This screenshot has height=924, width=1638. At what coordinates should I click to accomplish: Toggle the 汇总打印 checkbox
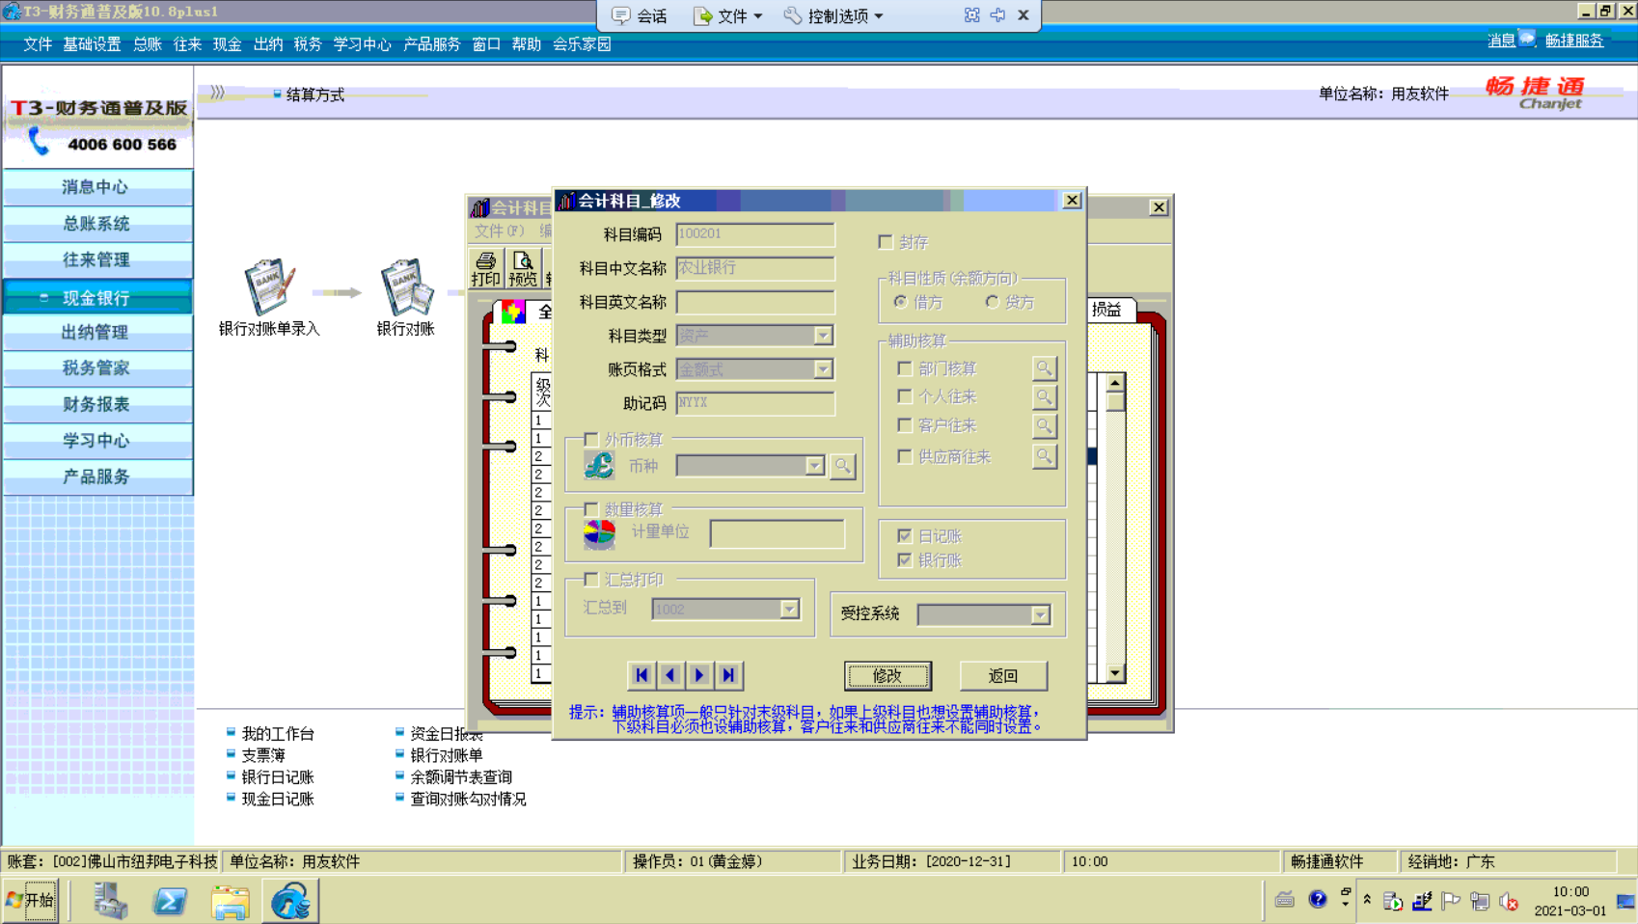(x=591, y=579)
